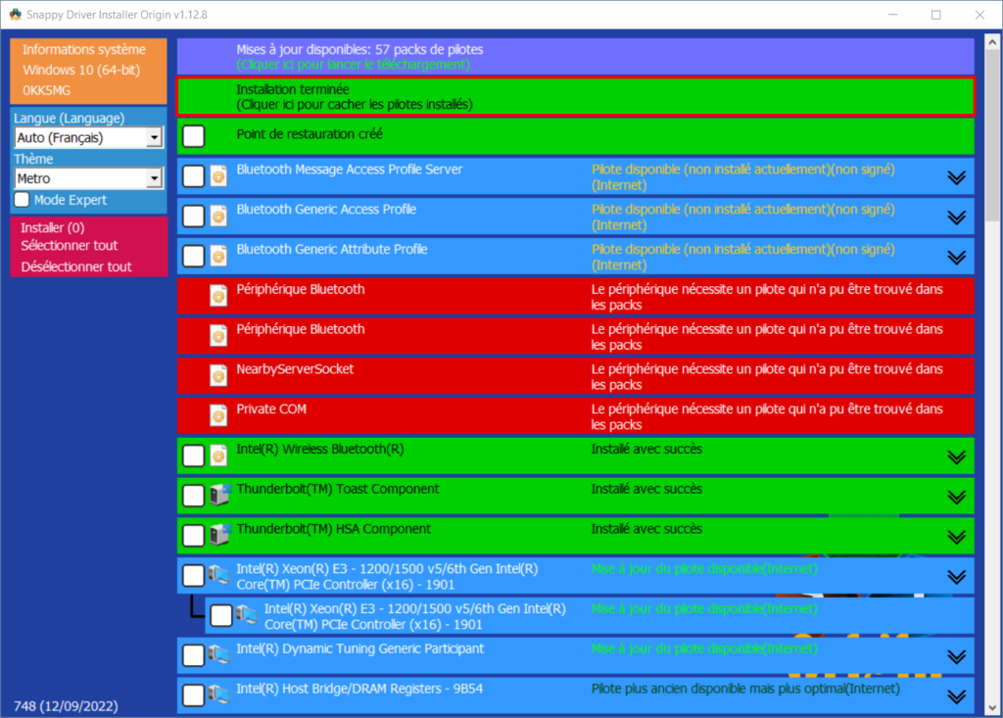1003x718 pixels.
Task: Expand Bluetooth Message Access Profile Server details
Action: point(956,177)
